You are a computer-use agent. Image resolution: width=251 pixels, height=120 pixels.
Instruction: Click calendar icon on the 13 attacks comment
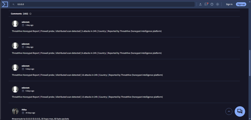[23, 91]
